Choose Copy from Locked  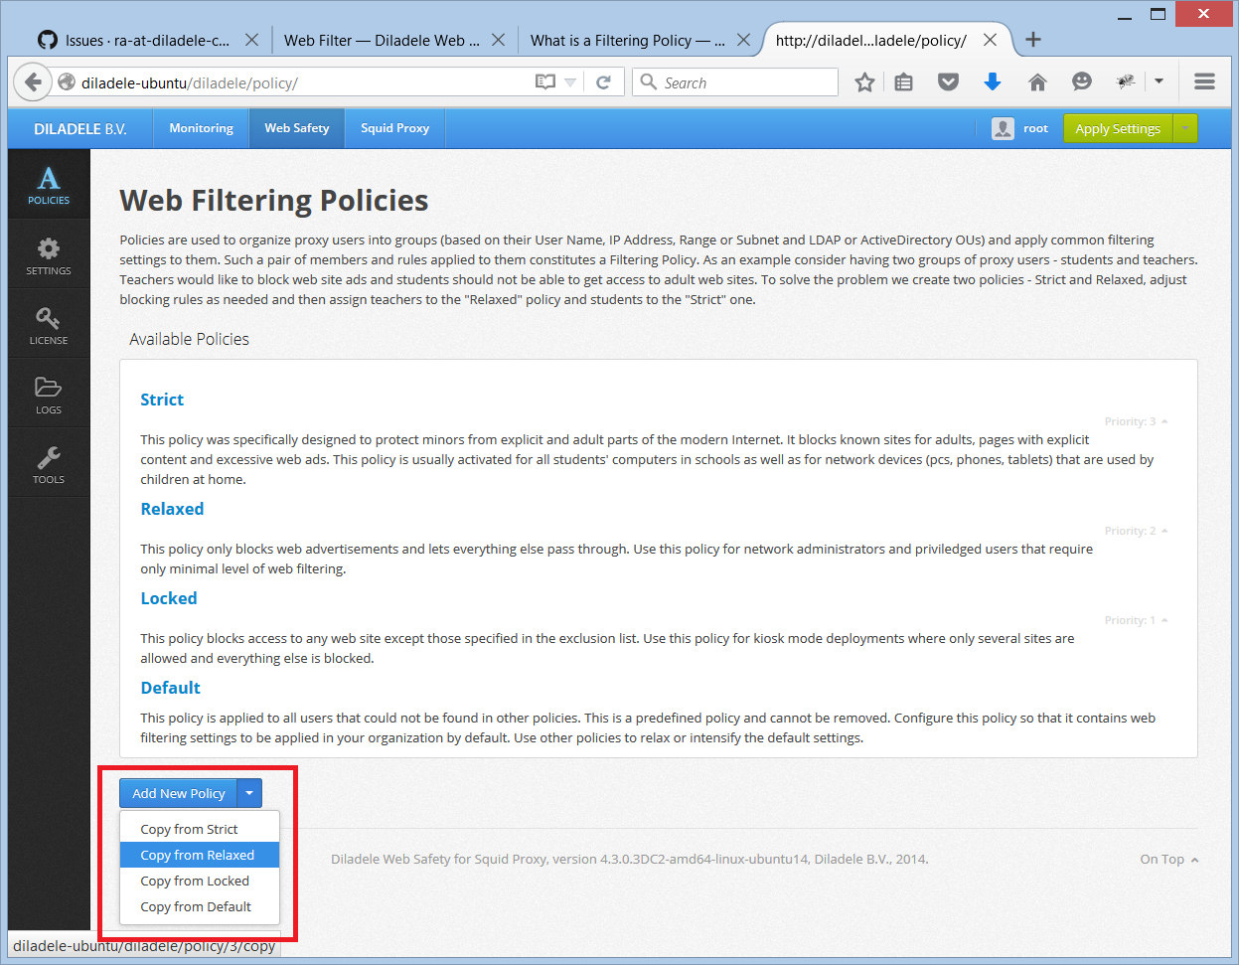point(200,881)
